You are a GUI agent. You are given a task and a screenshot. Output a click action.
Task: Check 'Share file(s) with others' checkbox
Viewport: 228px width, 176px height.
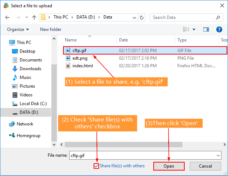[96, 166]
